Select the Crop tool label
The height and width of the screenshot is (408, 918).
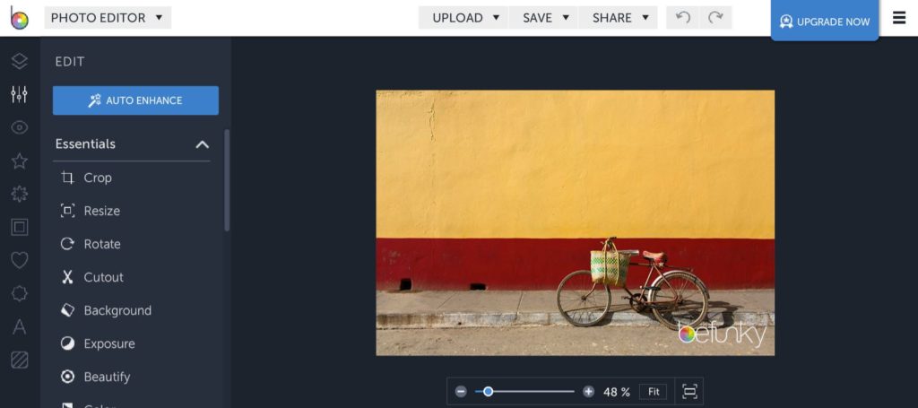[x=98, y=178]
